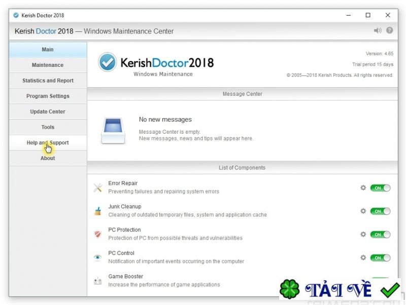406x305 pixels.
Task: Click the title bar Kerish Doctor app icon
Action: coord(16,15)
